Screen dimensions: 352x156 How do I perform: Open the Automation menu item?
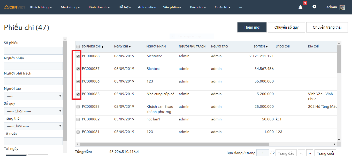pyautogui.click(x=147, y=7)
